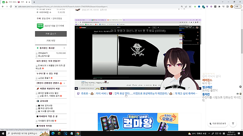Screen dimensions: 243x136
Task: Click the page vertical scrollbar
Action: 242,41
